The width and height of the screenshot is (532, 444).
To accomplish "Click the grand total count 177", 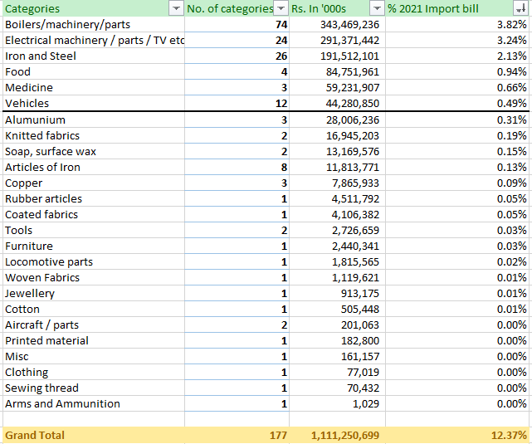I will click(237, 435).
